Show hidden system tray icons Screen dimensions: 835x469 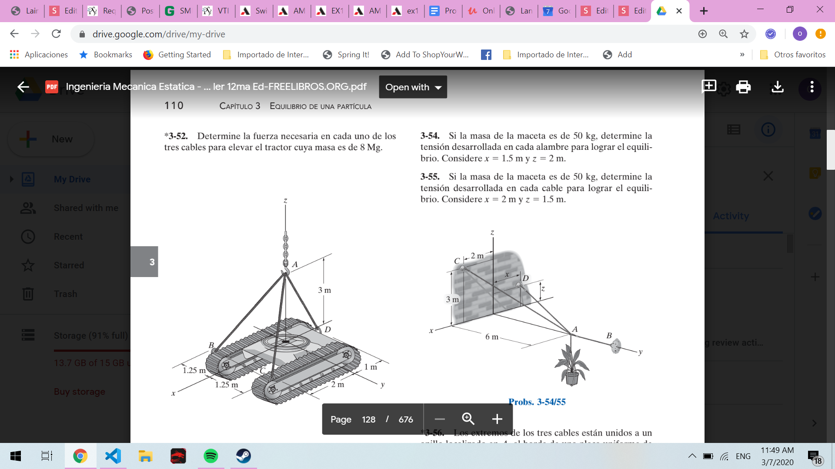pyautogui.click(x=692, y=456)
